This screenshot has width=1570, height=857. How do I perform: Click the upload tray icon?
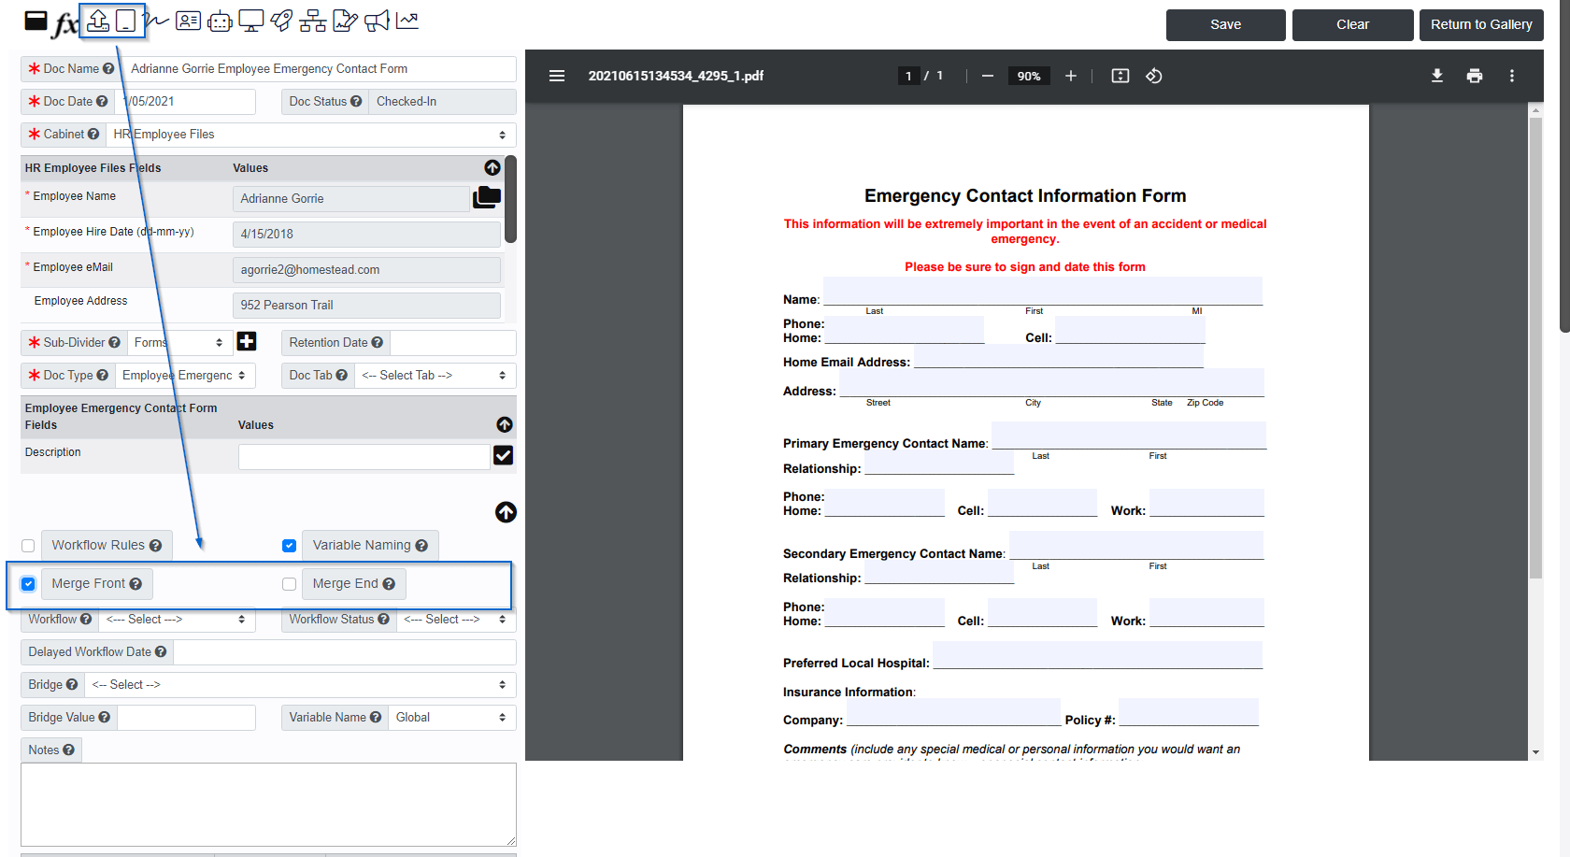[98, 21]
